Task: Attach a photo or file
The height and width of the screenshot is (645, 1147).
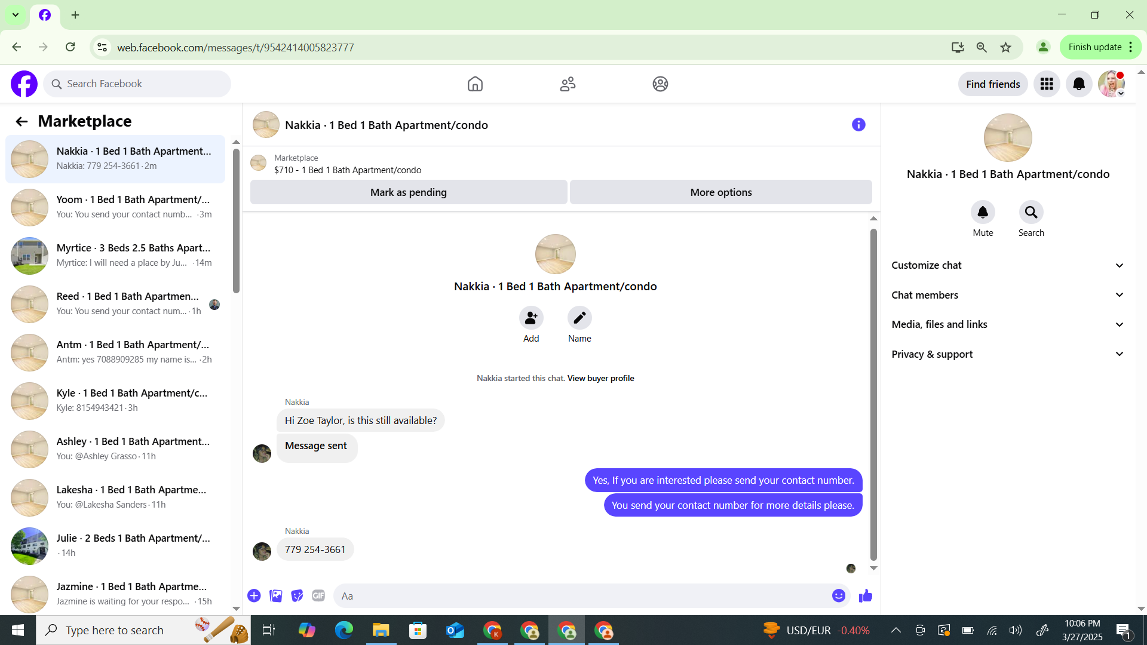Action: (275, 596)
